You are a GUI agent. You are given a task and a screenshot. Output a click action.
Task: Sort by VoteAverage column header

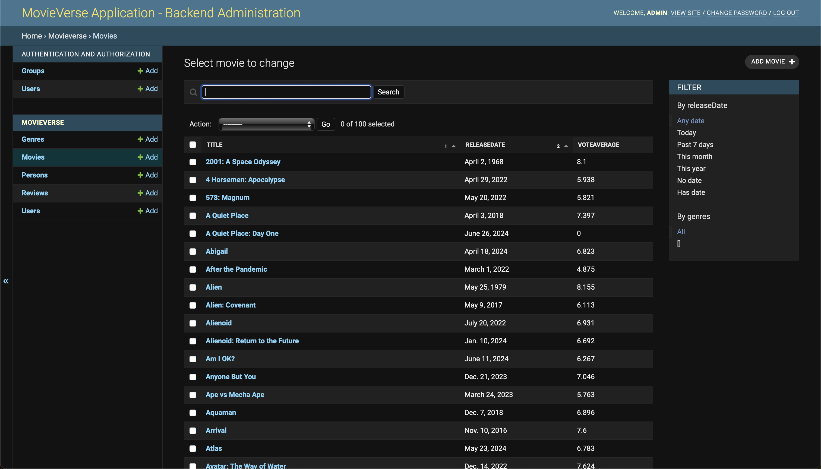tap(598, 145)
